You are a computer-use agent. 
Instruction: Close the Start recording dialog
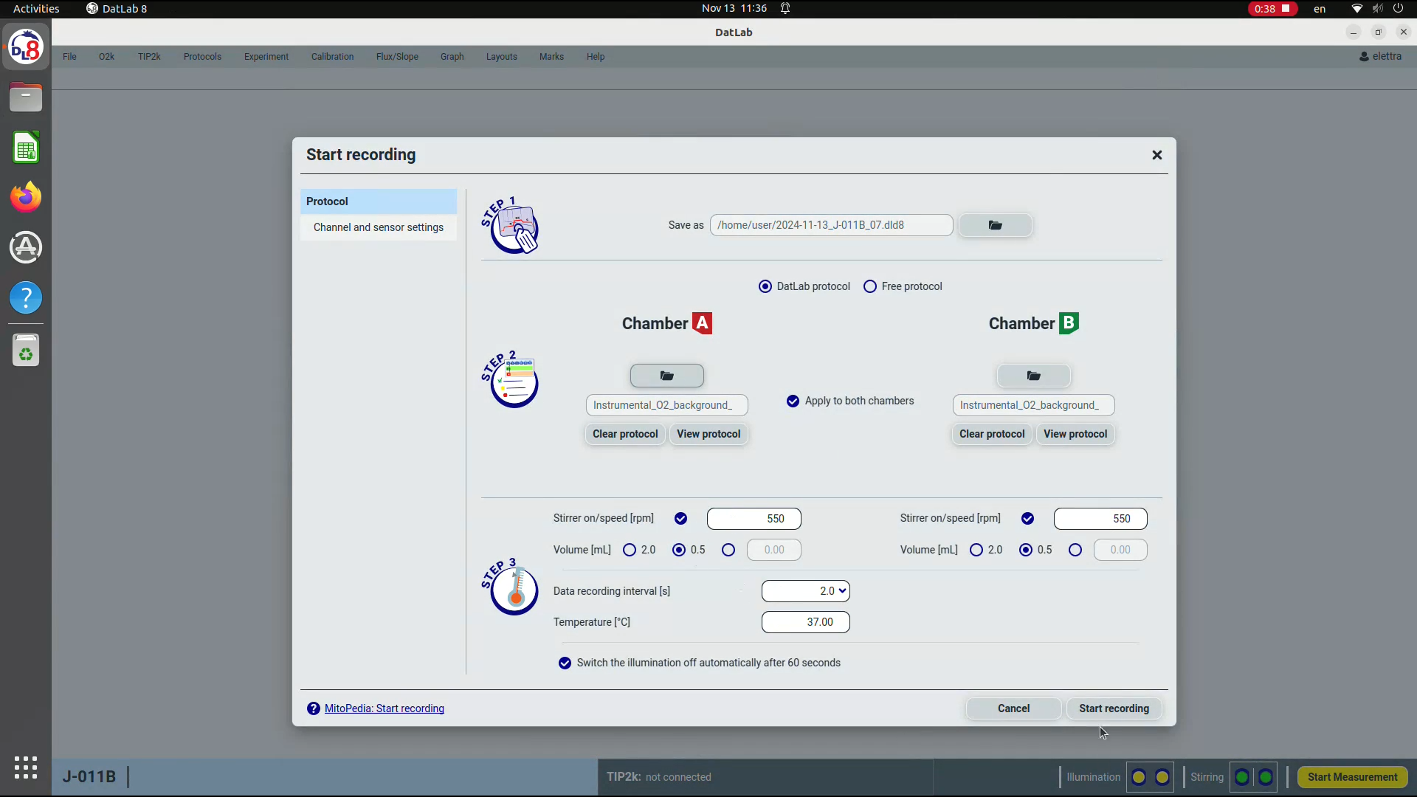pyautogui.click(x=1156, y=155)
